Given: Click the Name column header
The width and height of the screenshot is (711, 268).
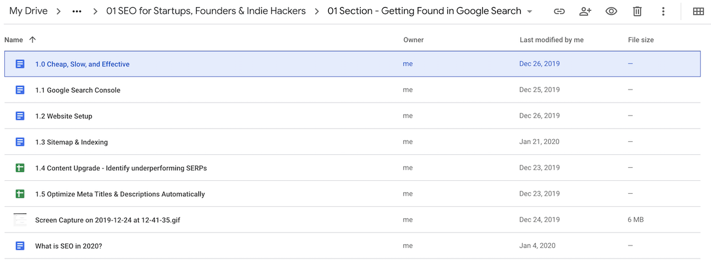Looking at the screenshot, I should (x=14, y=40).
